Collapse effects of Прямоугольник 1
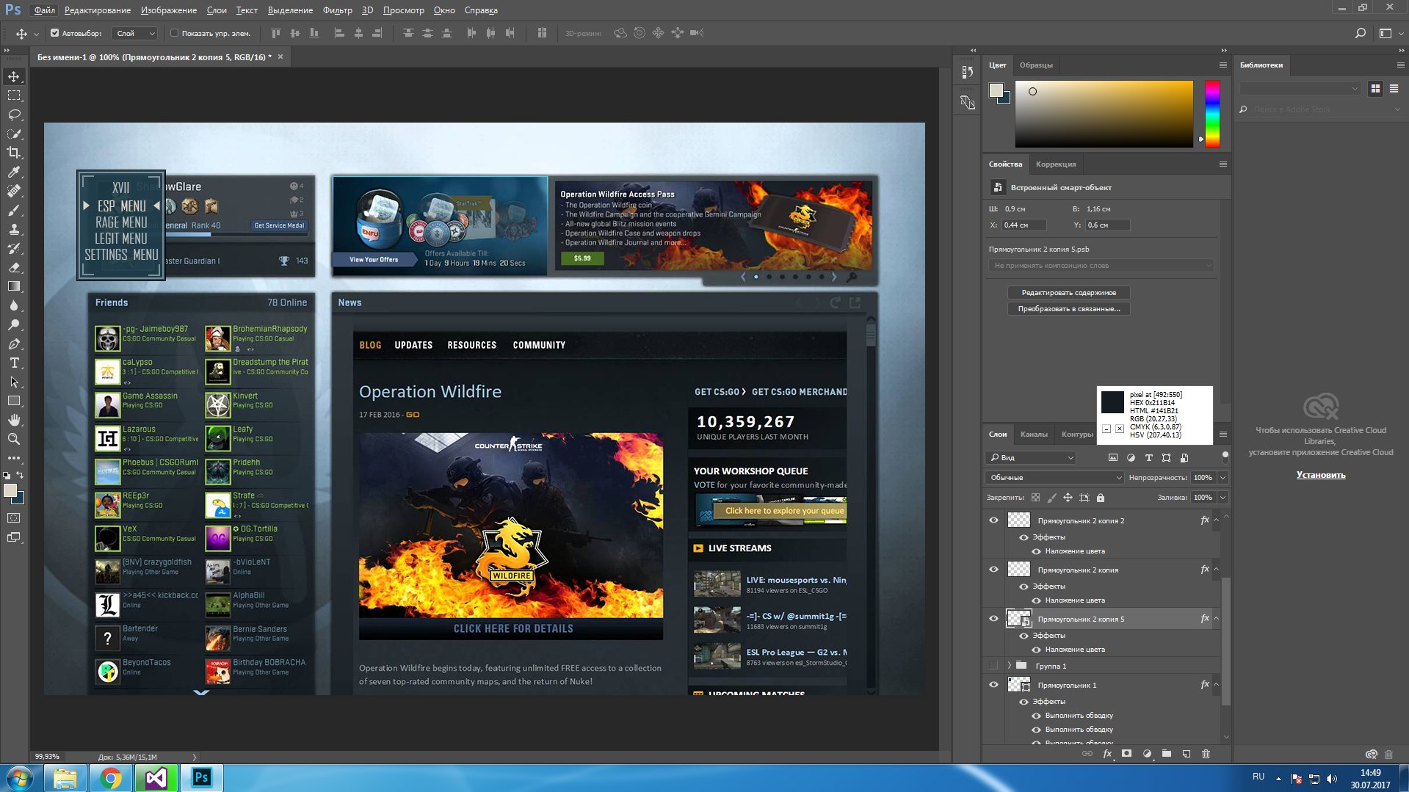This screenshot has height=792, width=1409. click(1216, 685)
